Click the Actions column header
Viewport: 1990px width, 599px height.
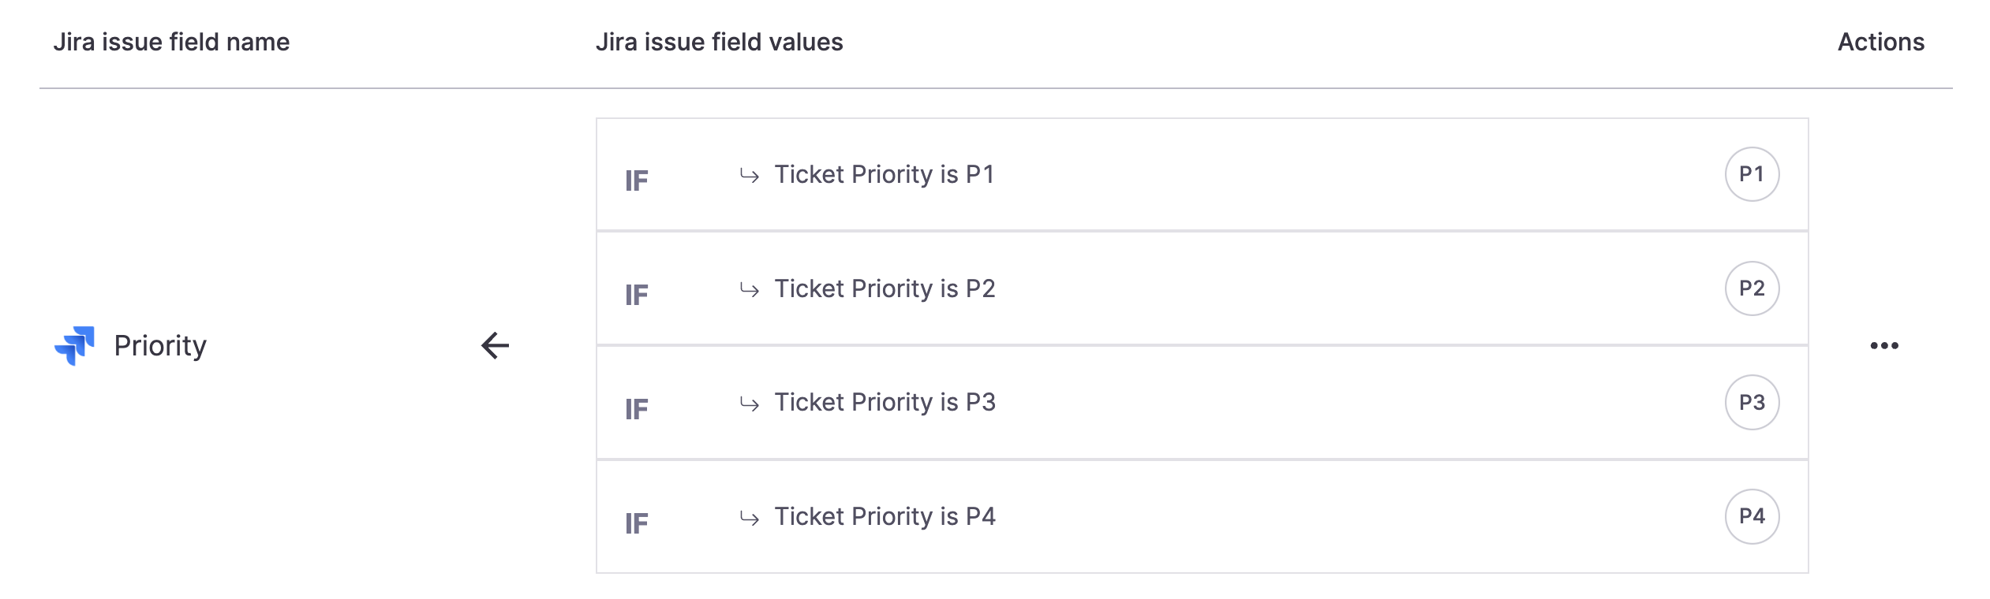click(x=1881, y=42)
